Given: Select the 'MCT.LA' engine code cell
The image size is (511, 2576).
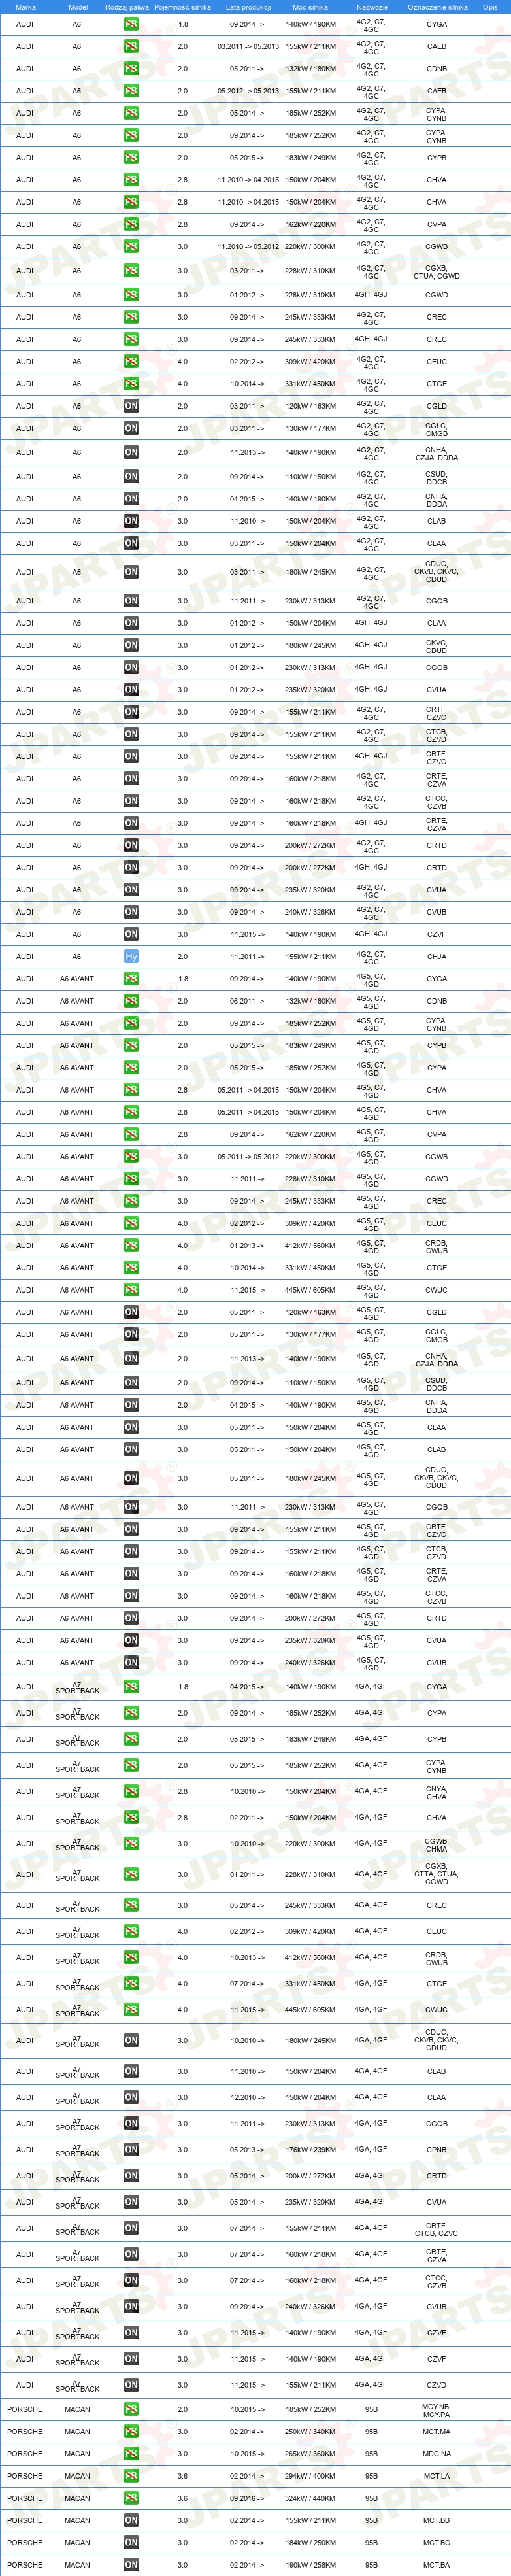Looking at the screenshot, I should tap(437, 2476).
